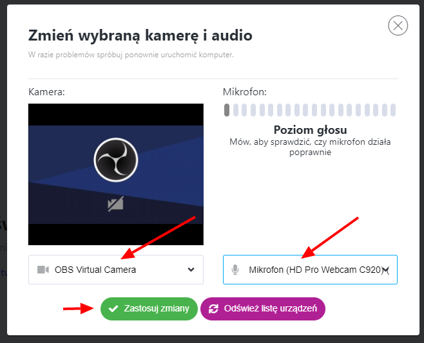Close the camera and audio dialog
The height and width of the screenshot is (343, 424).
(398, 26)
